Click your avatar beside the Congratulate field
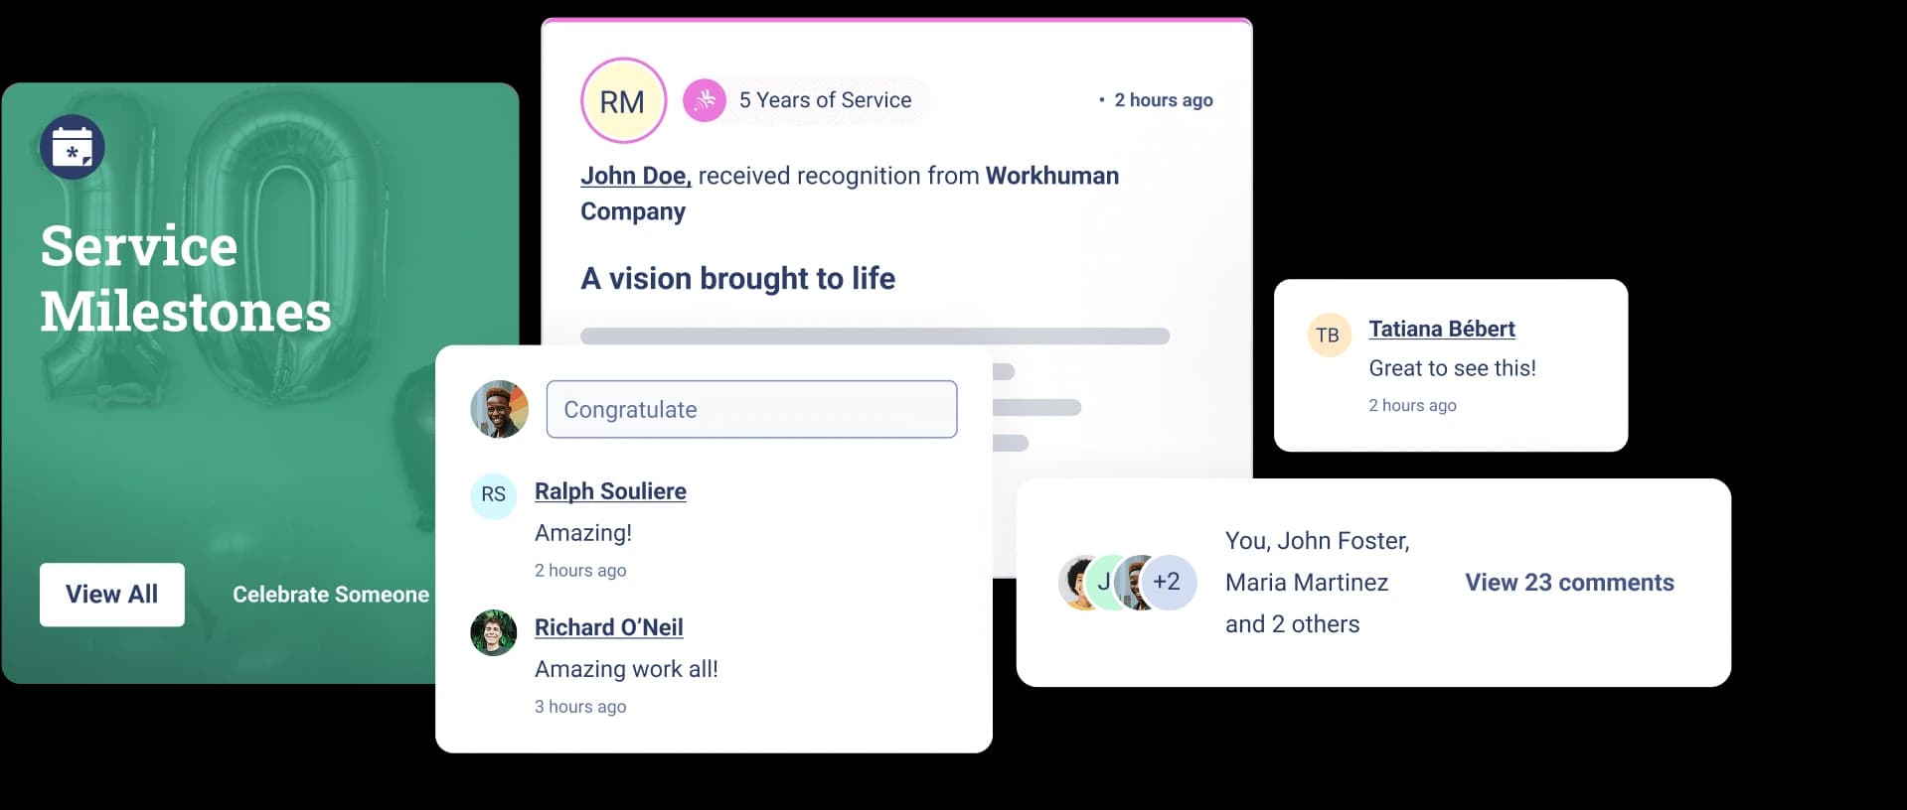The width and height of the screenshot is (1907, 810). click(499, 409)
